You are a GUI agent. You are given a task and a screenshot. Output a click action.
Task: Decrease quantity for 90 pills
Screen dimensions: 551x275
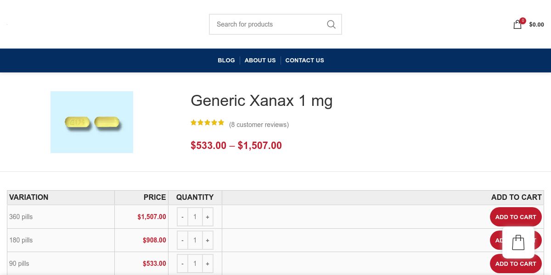tap(182, 264)
